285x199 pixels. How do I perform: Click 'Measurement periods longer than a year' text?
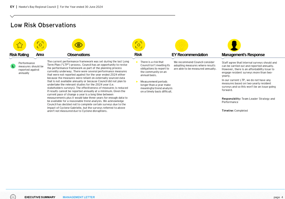(x=156, y=86)
